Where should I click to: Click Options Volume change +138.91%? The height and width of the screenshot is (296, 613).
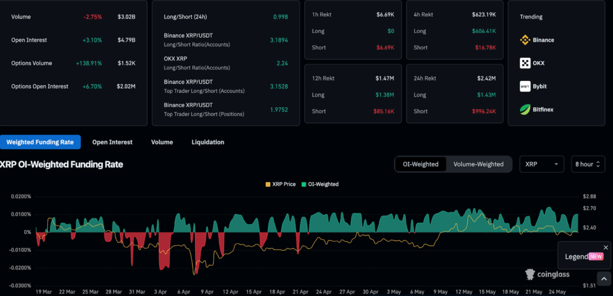point(89,63)
